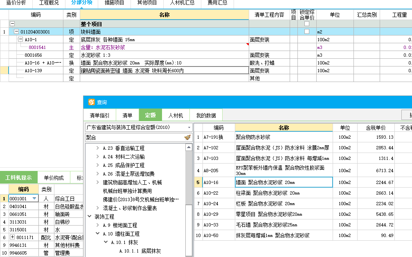Expand the 8011171 material row
This screenshot has height=257, width=412.
[12, 237]
